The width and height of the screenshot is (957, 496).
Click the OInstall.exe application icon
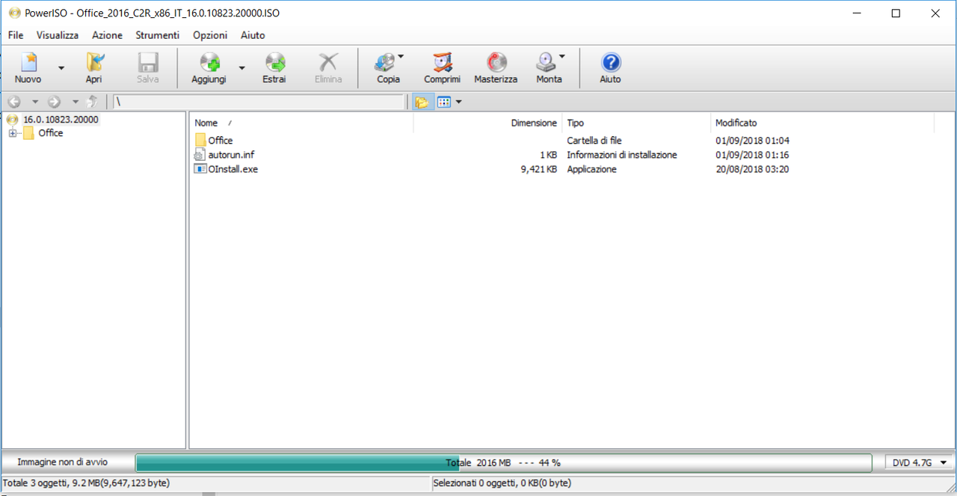click(x=200, y=169)
